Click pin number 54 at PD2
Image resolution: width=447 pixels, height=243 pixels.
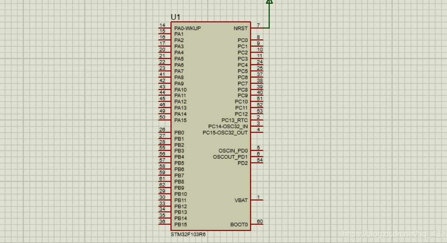click(260, 160)
